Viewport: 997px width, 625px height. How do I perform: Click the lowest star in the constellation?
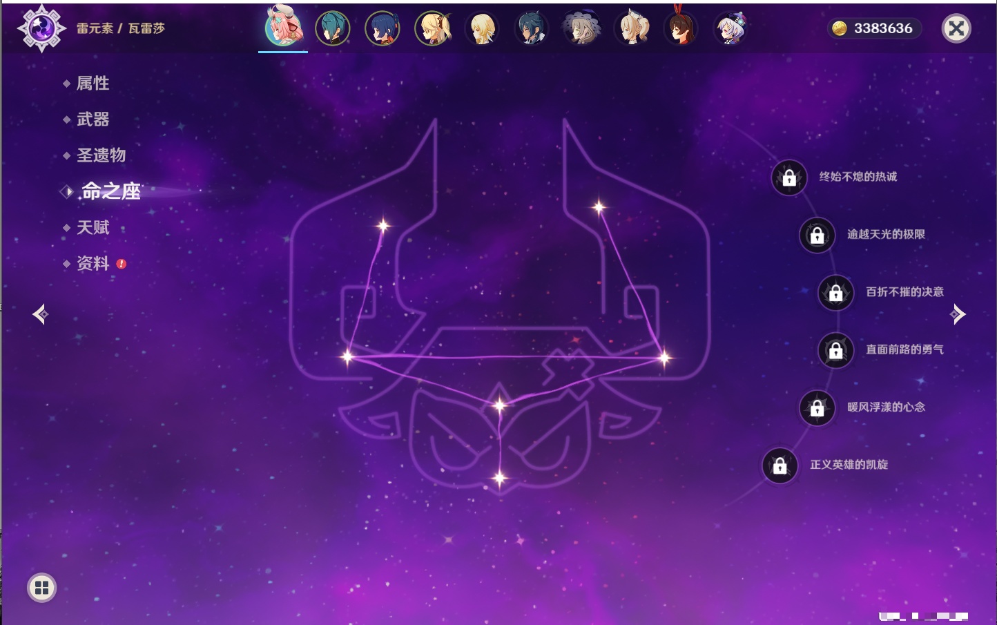pos(500,478)
